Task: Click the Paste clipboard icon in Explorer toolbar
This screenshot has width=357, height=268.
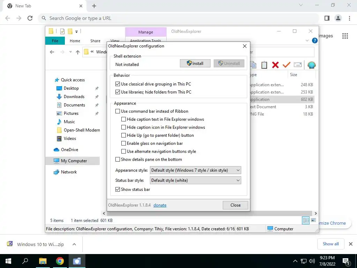Action: point(264,65)
